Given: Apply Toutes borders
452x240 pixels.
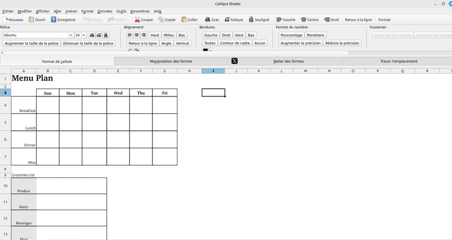Looking at the screenshot, I should pyautogui.click(x=210, y=43).
